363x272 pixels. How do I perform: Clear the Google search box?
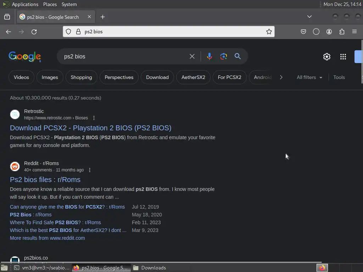[192, 56]
